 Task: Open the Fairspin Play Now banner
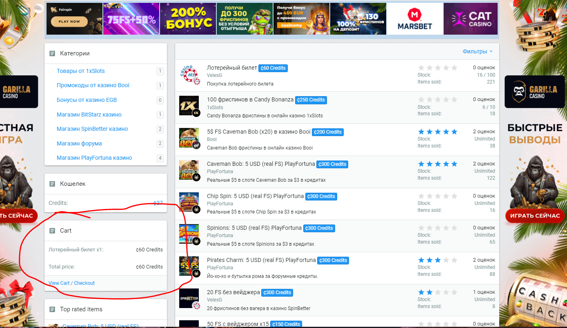click(74, 19)
